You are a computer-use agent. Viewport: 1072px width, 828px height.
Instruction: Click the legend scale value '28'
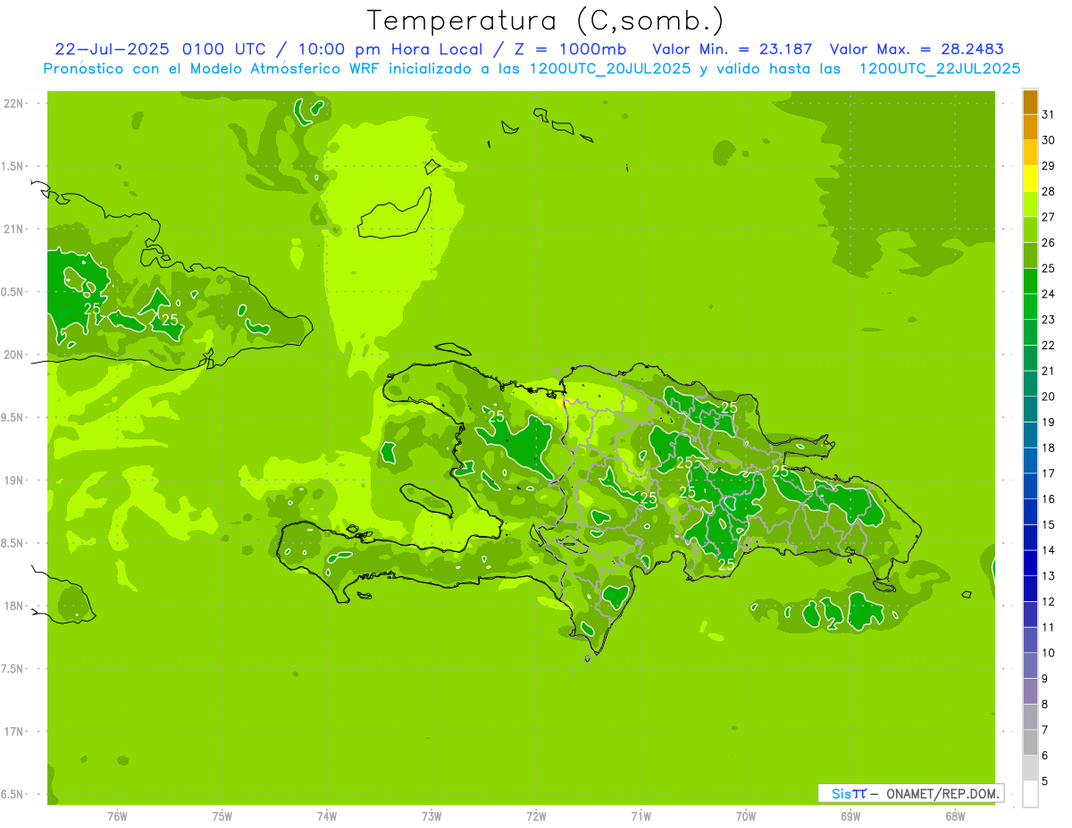pyautogui.click(x=1049, y=191)
